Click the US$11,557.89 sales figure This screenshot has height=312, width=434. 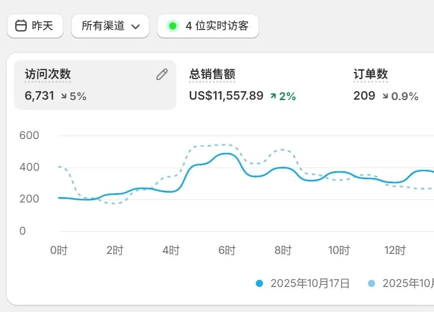[x=225, y=96]
